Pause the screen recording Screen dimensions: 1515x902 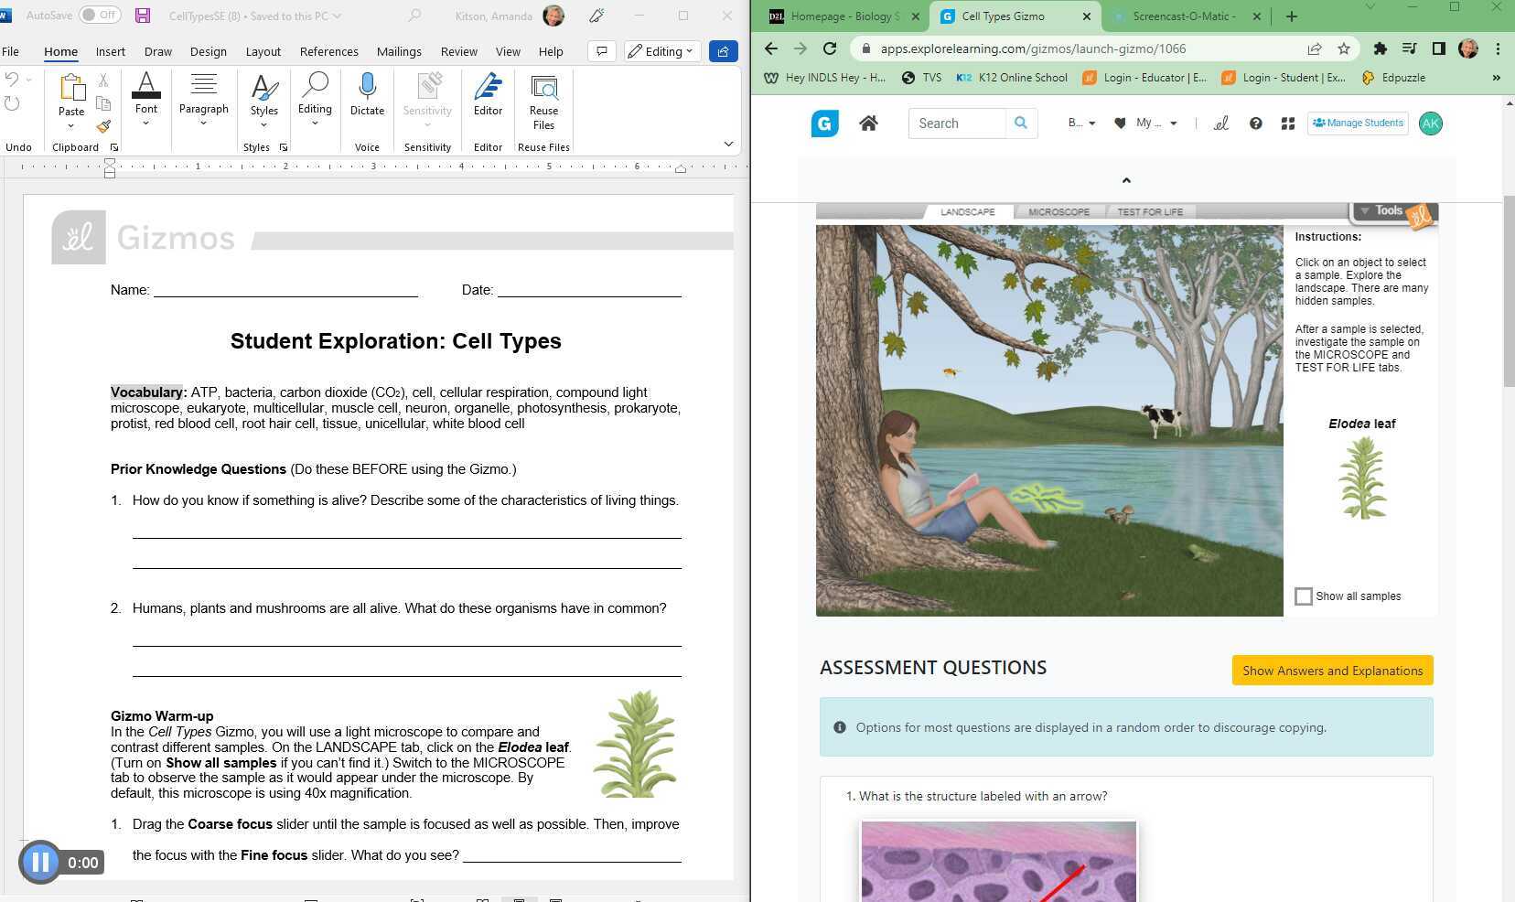pos(40,862)
